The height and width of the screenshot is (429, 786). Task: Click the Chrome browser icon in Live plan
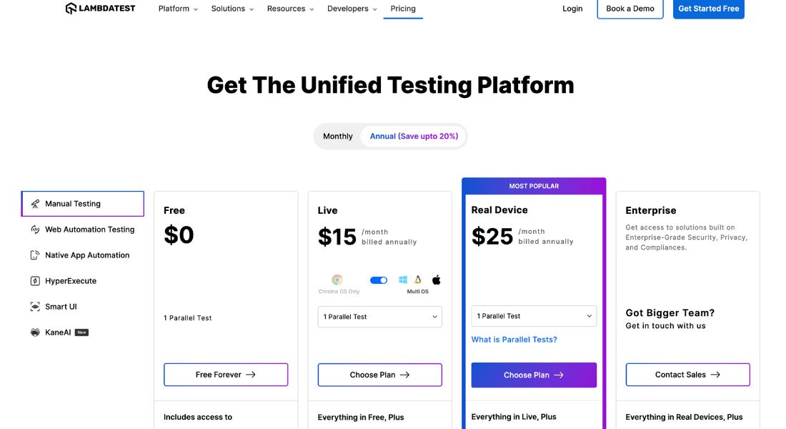337,280
